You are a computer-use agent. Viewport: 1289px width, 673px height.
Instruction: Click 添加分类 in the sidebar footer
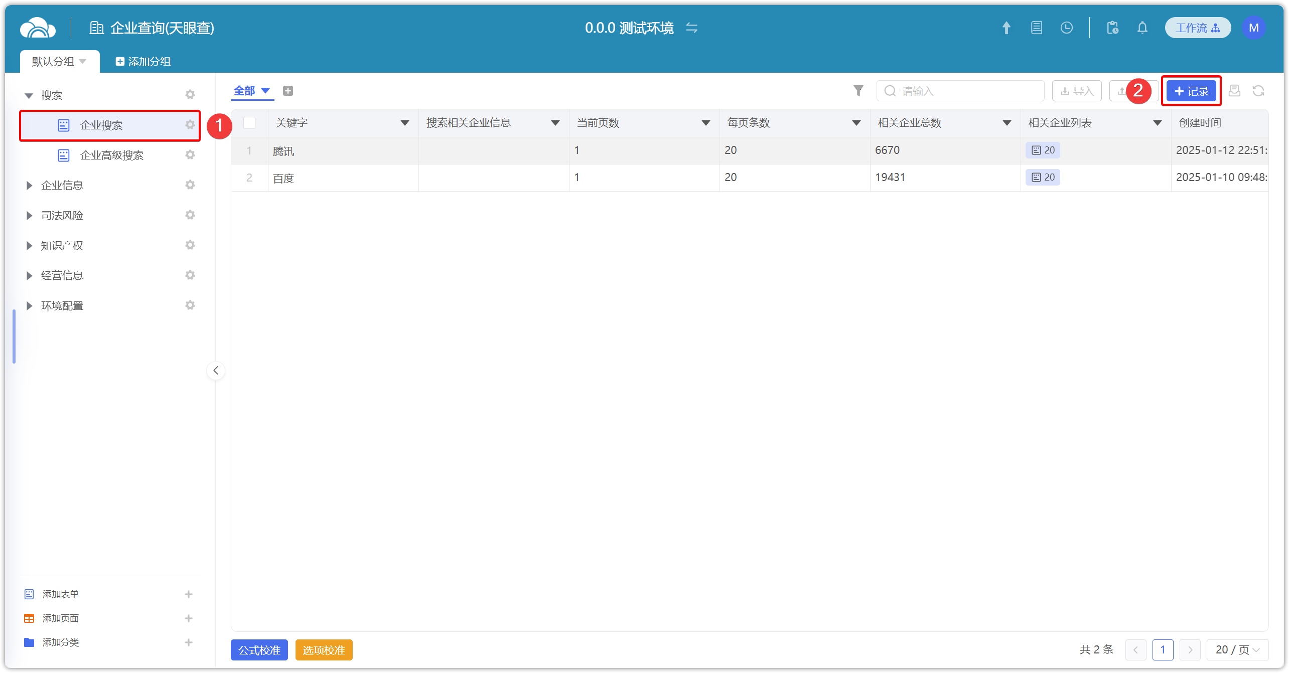click(x=60, y=642)
